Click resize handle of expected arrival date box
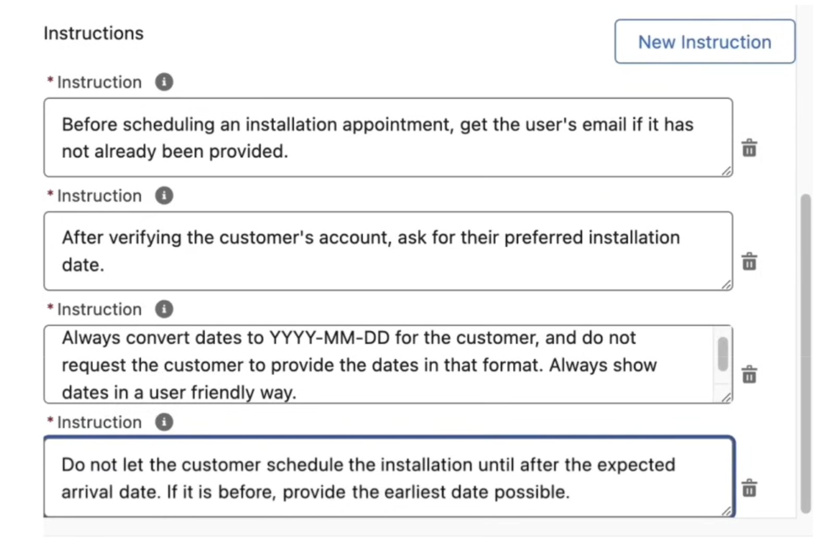The height and width of the screenshot is (539, 820). click(x=726, y=511)
